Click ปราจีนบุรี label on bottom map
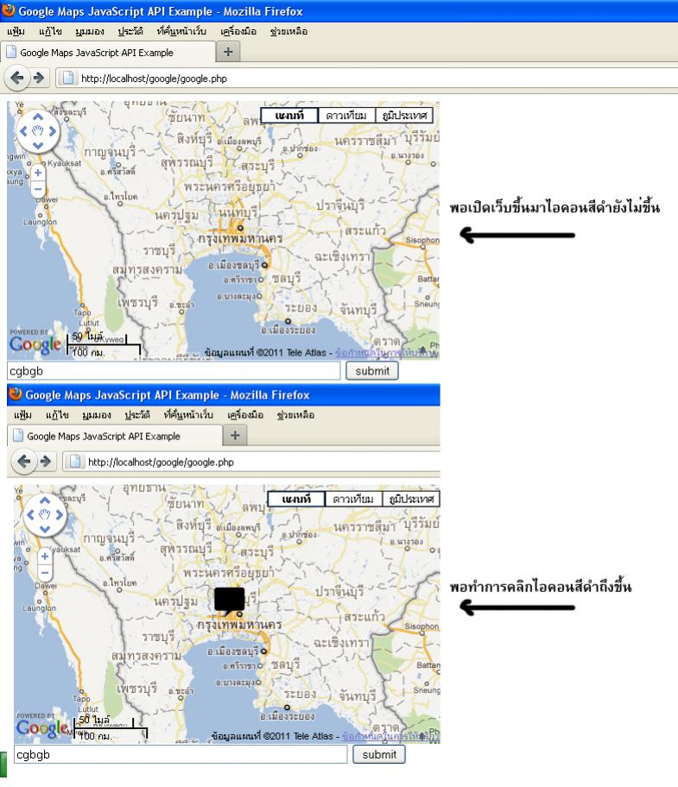This screenshot has width=678, height=787. [340, 592]
